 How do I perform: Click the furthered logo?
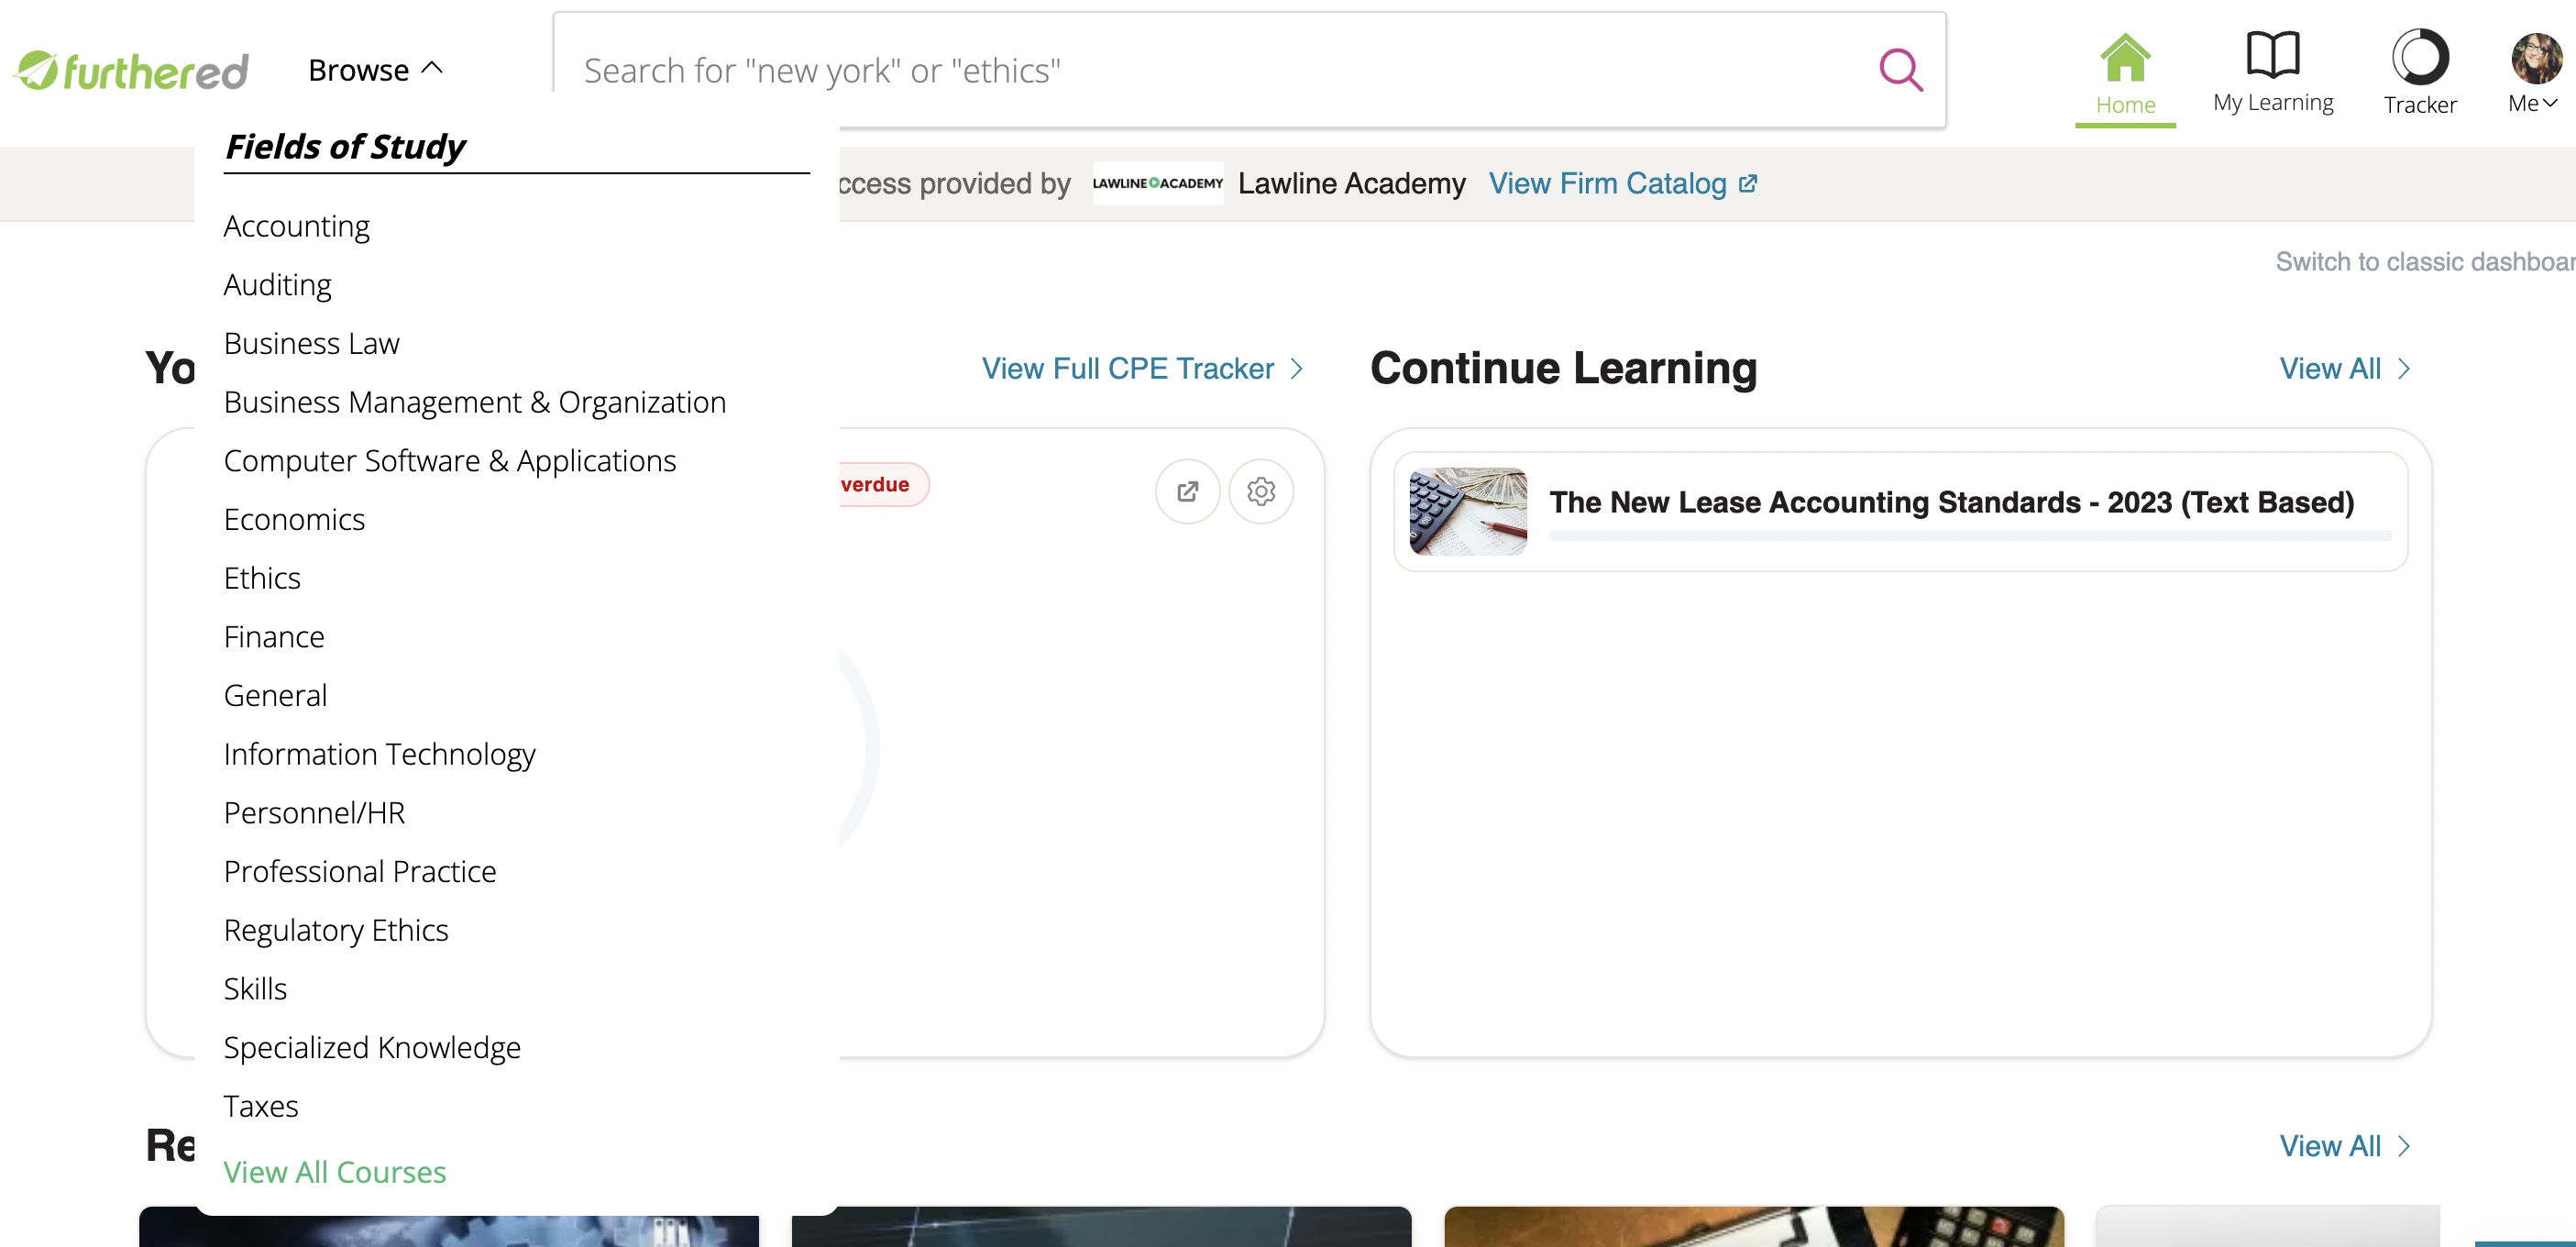tap(131, 70)
